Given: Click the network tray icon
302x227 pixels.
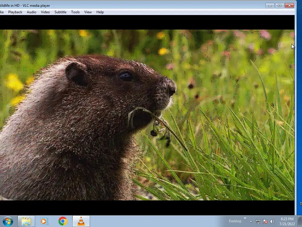Looking at the screenshot, I should (x=258, y=221).
